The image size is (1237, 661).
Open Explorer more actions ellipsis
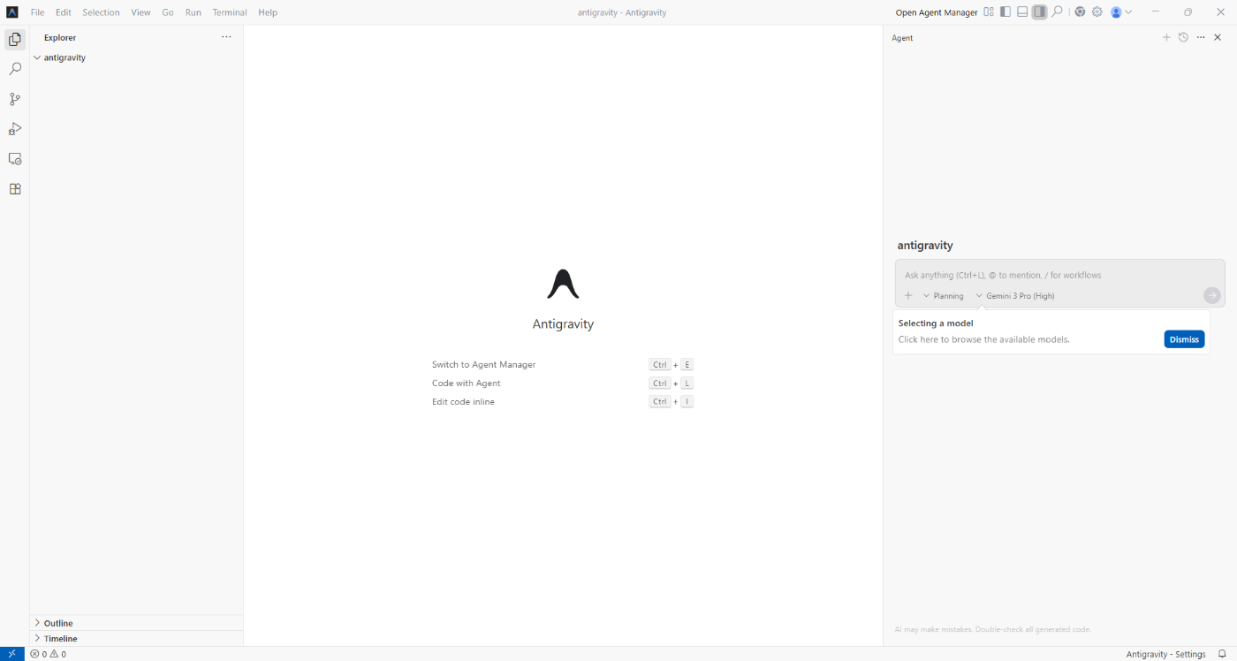click(x=226, y=37)
